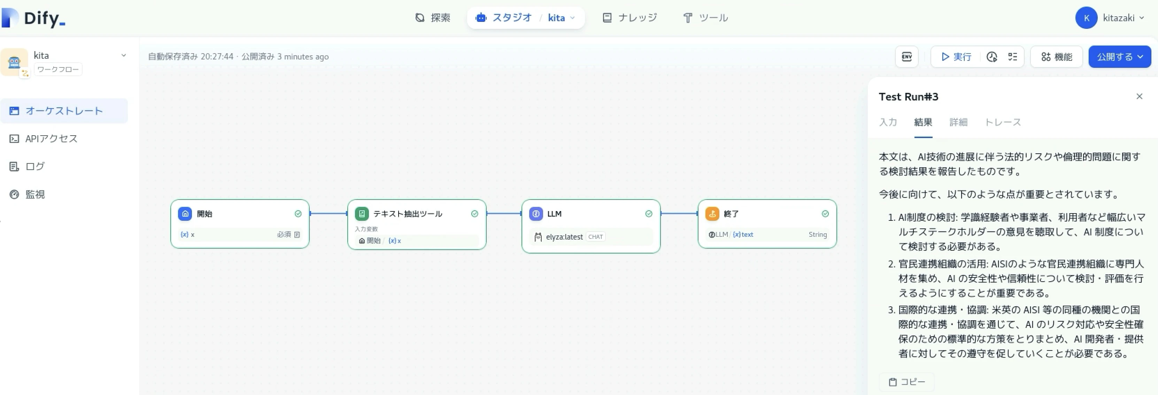Click the 終了 node icon
The image size is (1158, 395).
coord(712,213)
